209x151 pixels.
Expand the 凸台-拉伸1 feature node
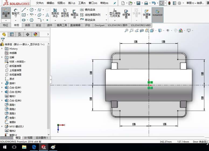(x=2, y=88)
